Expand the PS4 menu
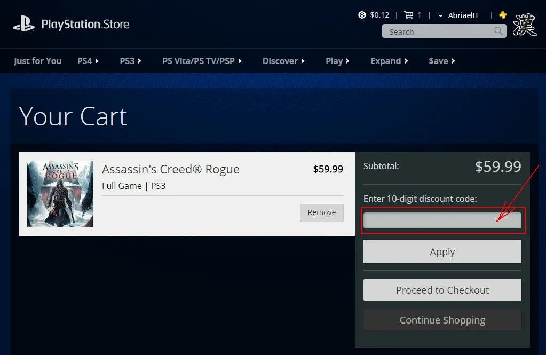The height and width of the screenshot is (355, 546). coord(88,61)
